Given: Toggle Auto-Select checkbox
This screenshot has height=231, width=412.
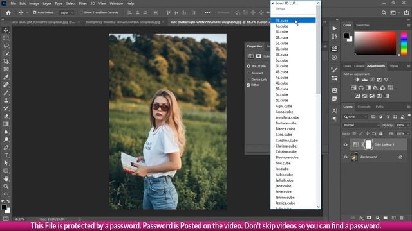Looking at the screenshot, I should [x=34, y=12].
